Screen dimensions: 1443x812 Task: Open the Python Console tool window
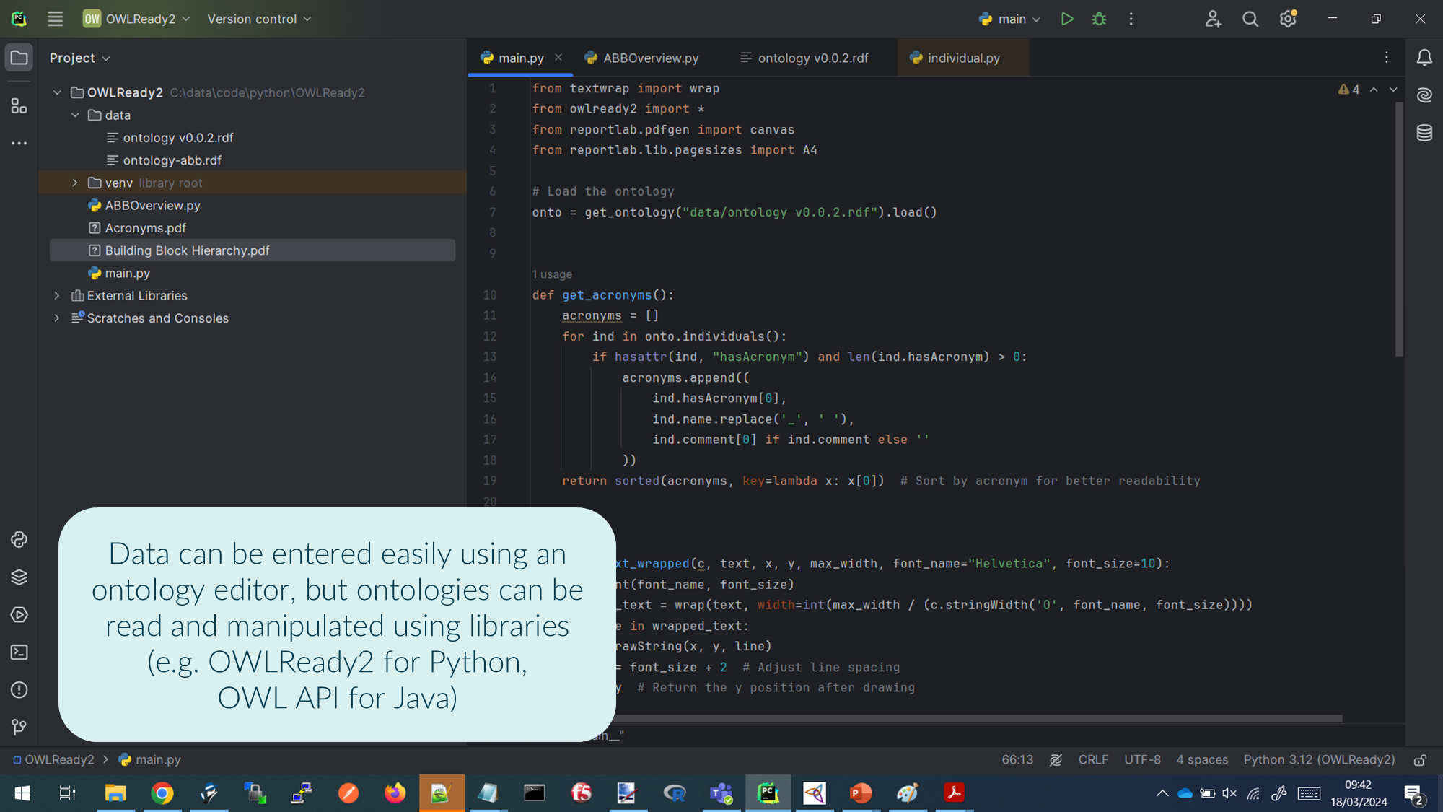[x=19, y=539]
